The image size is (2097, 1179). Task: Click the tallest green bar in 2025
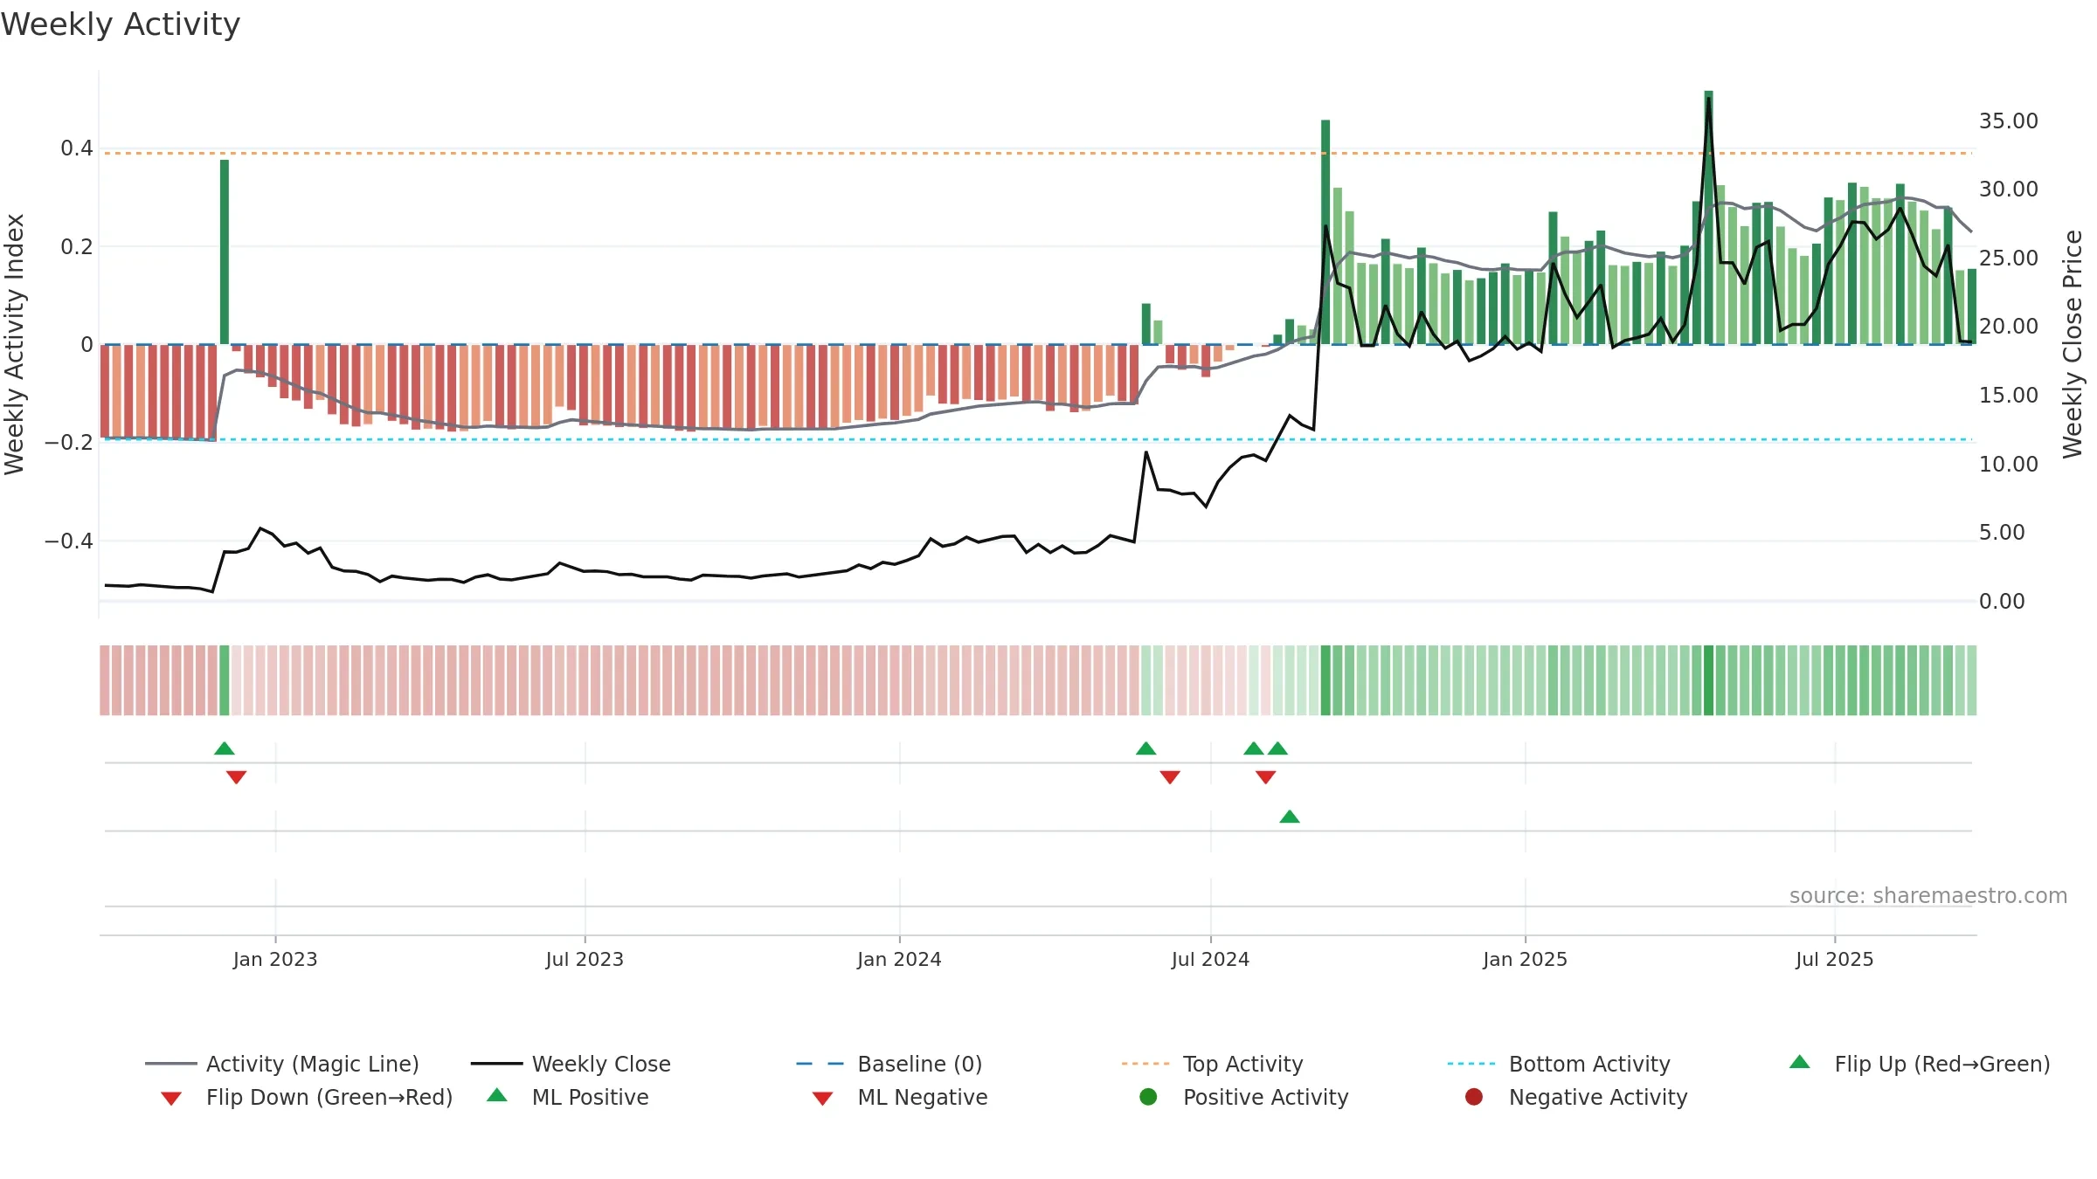point(1708,217)
